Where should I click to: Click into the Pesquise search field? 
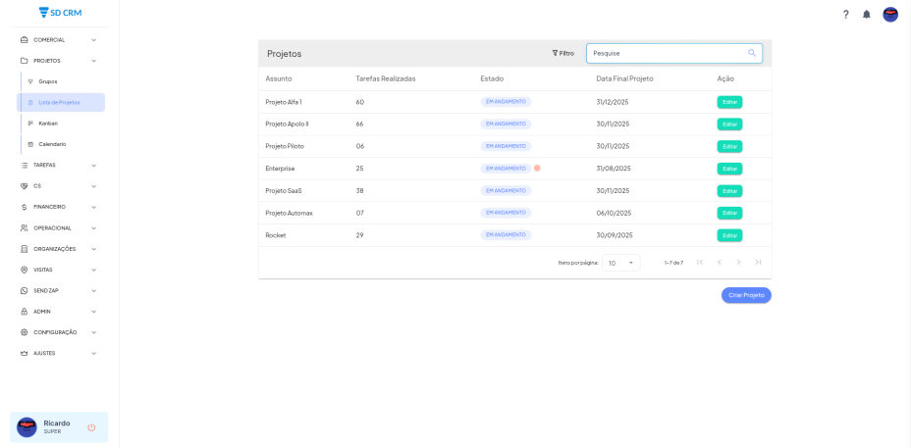coord(666,53)
